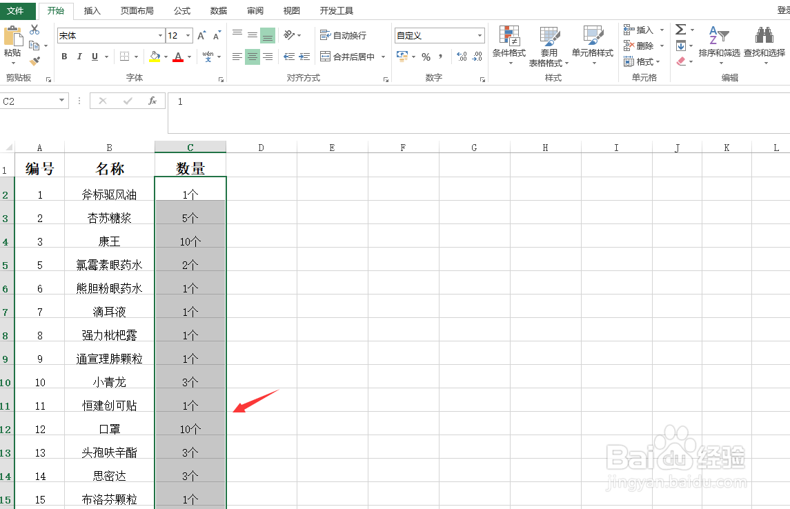Click the increase decimal icon
This screenshot has width=790, height=509.
pyautogui.click(x=462, y=57)
